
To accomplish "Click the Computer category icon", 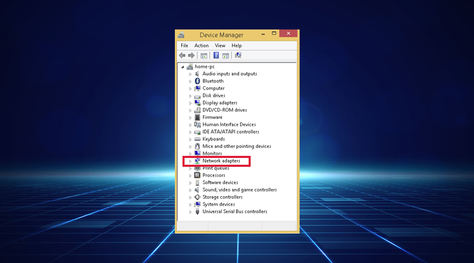I will tap(197, 88).
